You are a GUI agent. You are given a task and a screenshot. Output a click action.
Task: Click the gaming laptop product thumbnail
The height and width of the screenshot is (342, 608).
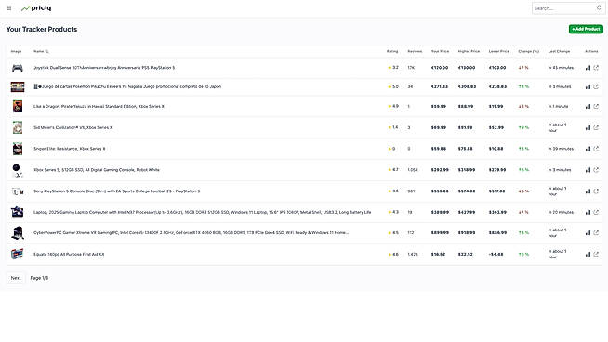click(18, 212)
